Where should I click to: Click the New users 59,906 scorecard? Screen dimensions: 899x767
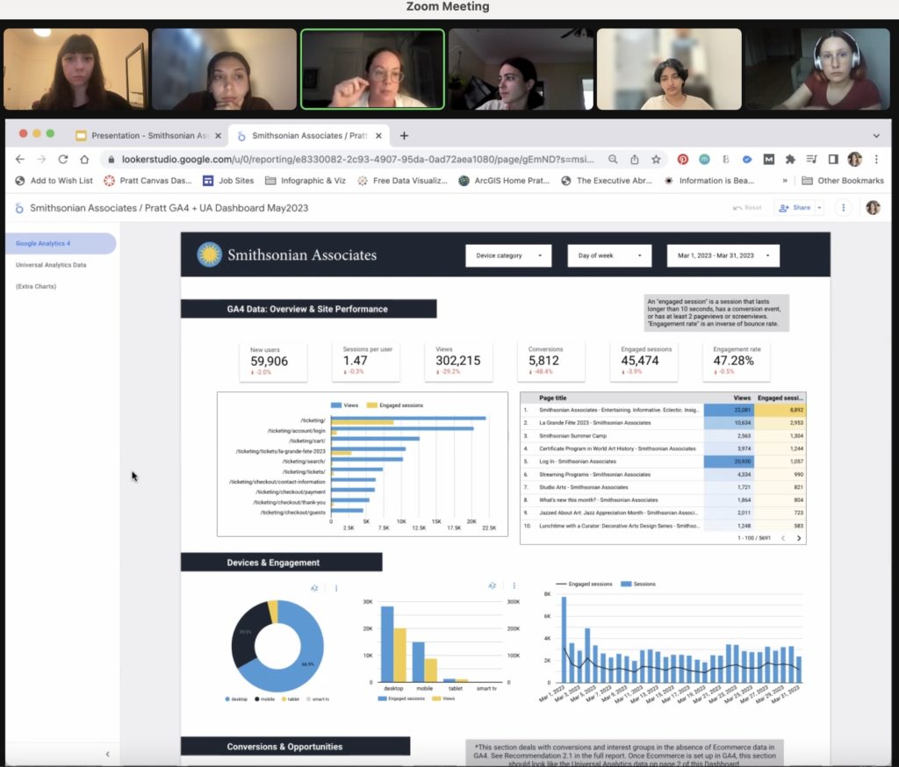pyautogui.click(x=274, y=362)
